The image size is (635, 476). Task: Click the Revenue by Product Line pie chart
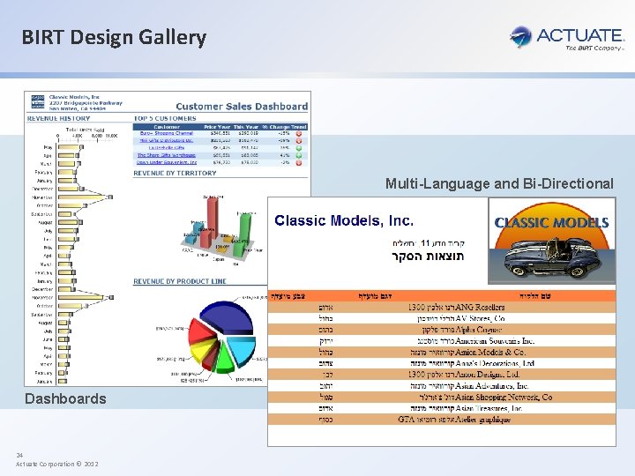pyautogui.click(x=221, y=336)
